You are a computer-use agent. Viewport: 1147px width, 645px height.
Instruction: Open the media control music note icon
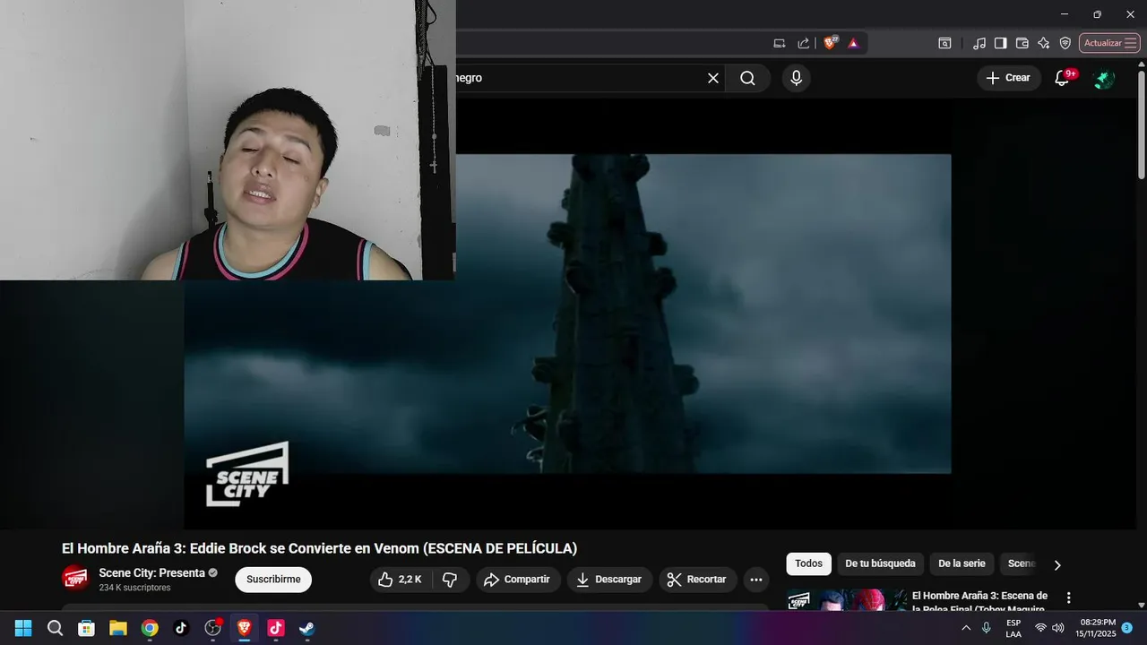pyautogui.click(x=979, y=43)
